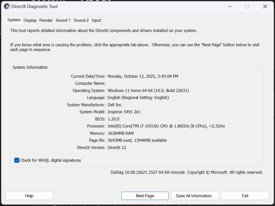The image size is (275, 206).
Task: Click the English (Regional Setting: English) value
Action: [138, 97]
